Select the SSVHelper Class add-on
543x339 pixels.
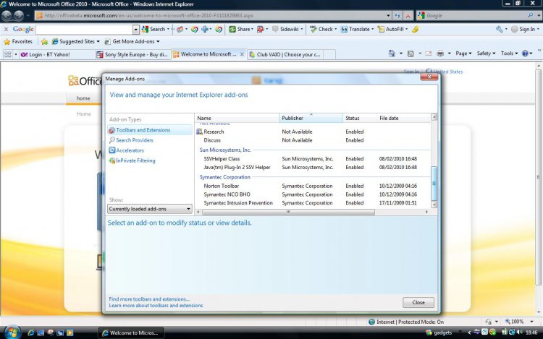[313, 159]
